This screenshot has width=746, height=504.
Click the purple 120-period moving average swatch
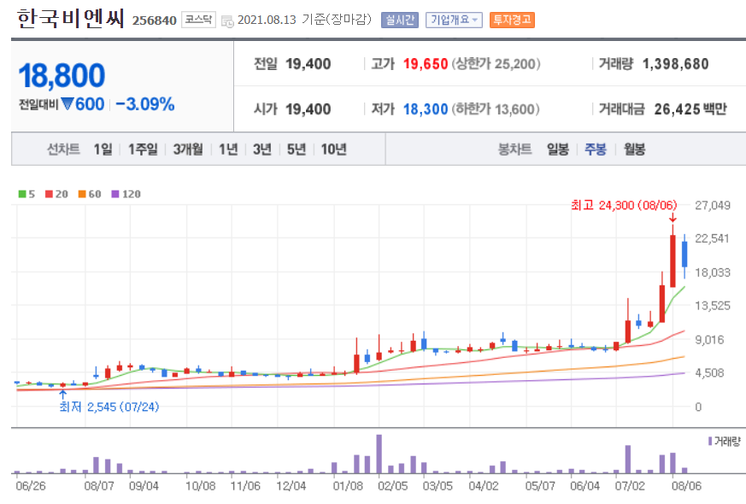(115, 194)
